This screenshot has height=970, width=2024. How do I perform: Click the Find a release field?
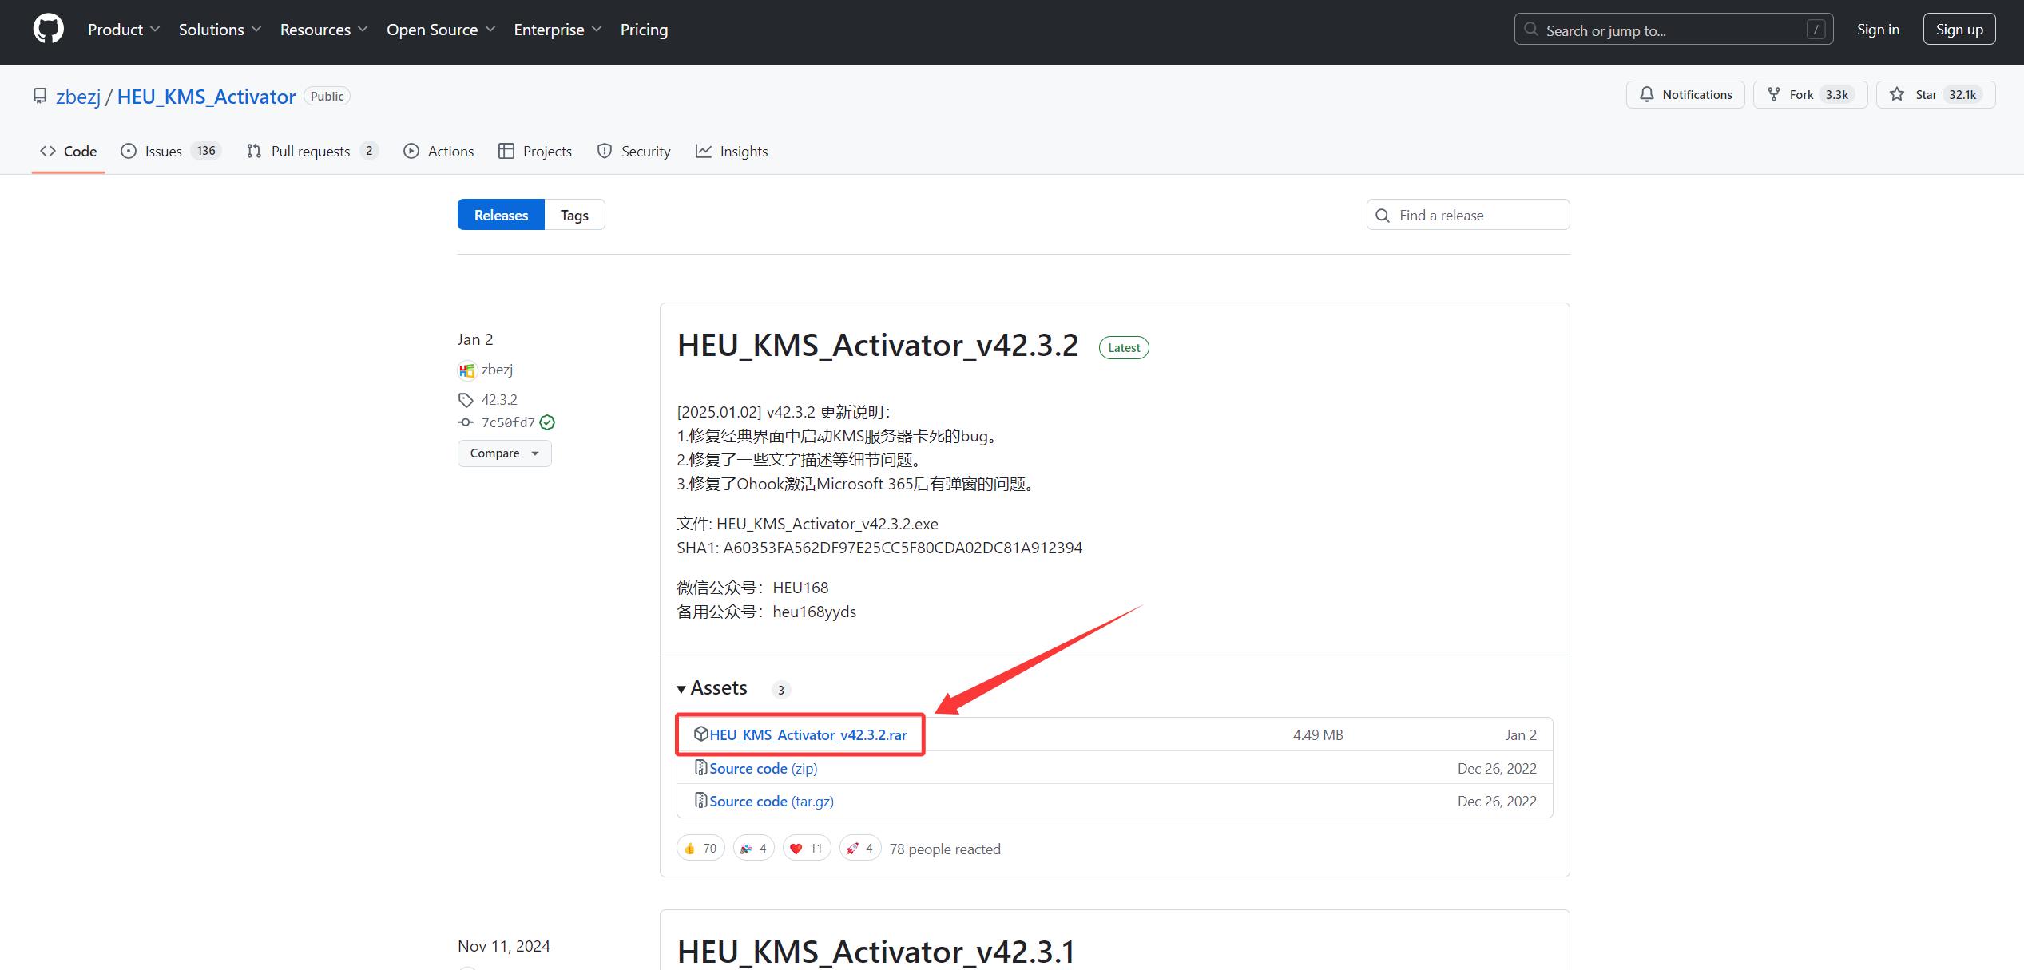tap(1467, 215)
